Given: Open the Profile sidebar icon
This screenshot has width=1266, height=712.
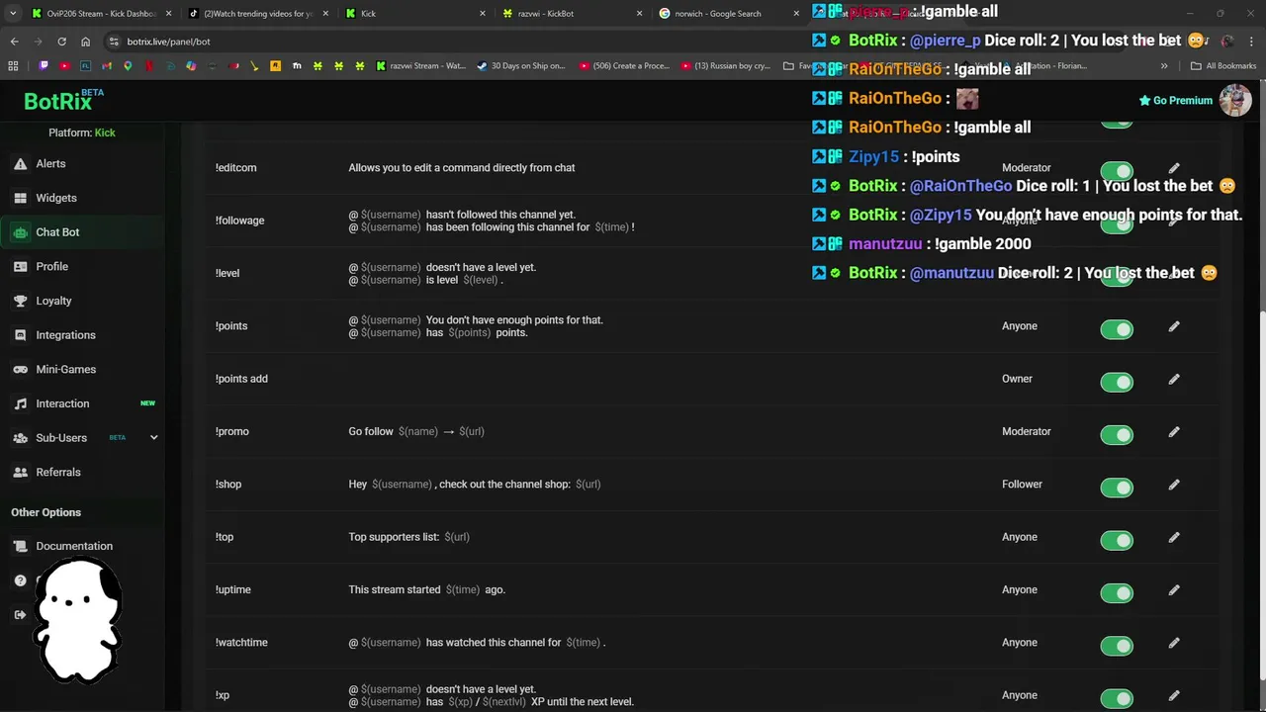Looking at the screenshot, I should 20,267.
